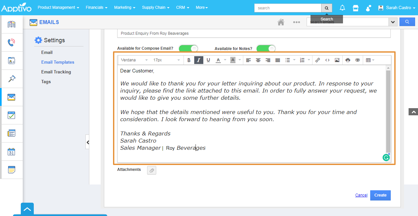Expand the search emails dropdown arrow
The image size is (418, 216).
tap(393, 22)
